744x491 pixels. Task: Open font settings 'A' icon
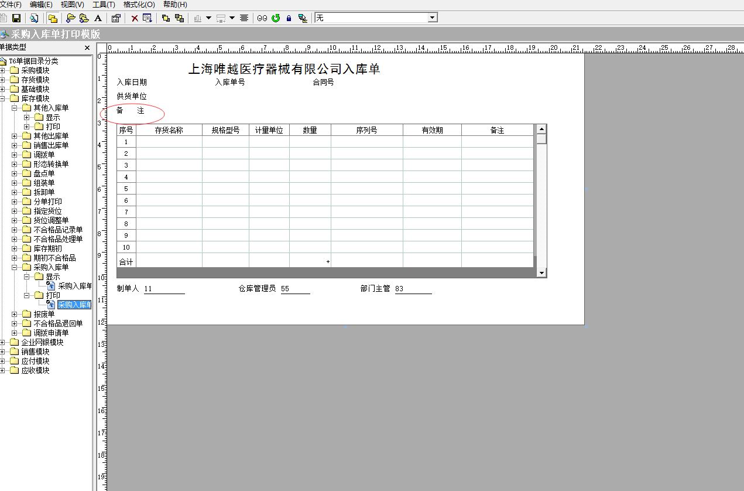98,18
